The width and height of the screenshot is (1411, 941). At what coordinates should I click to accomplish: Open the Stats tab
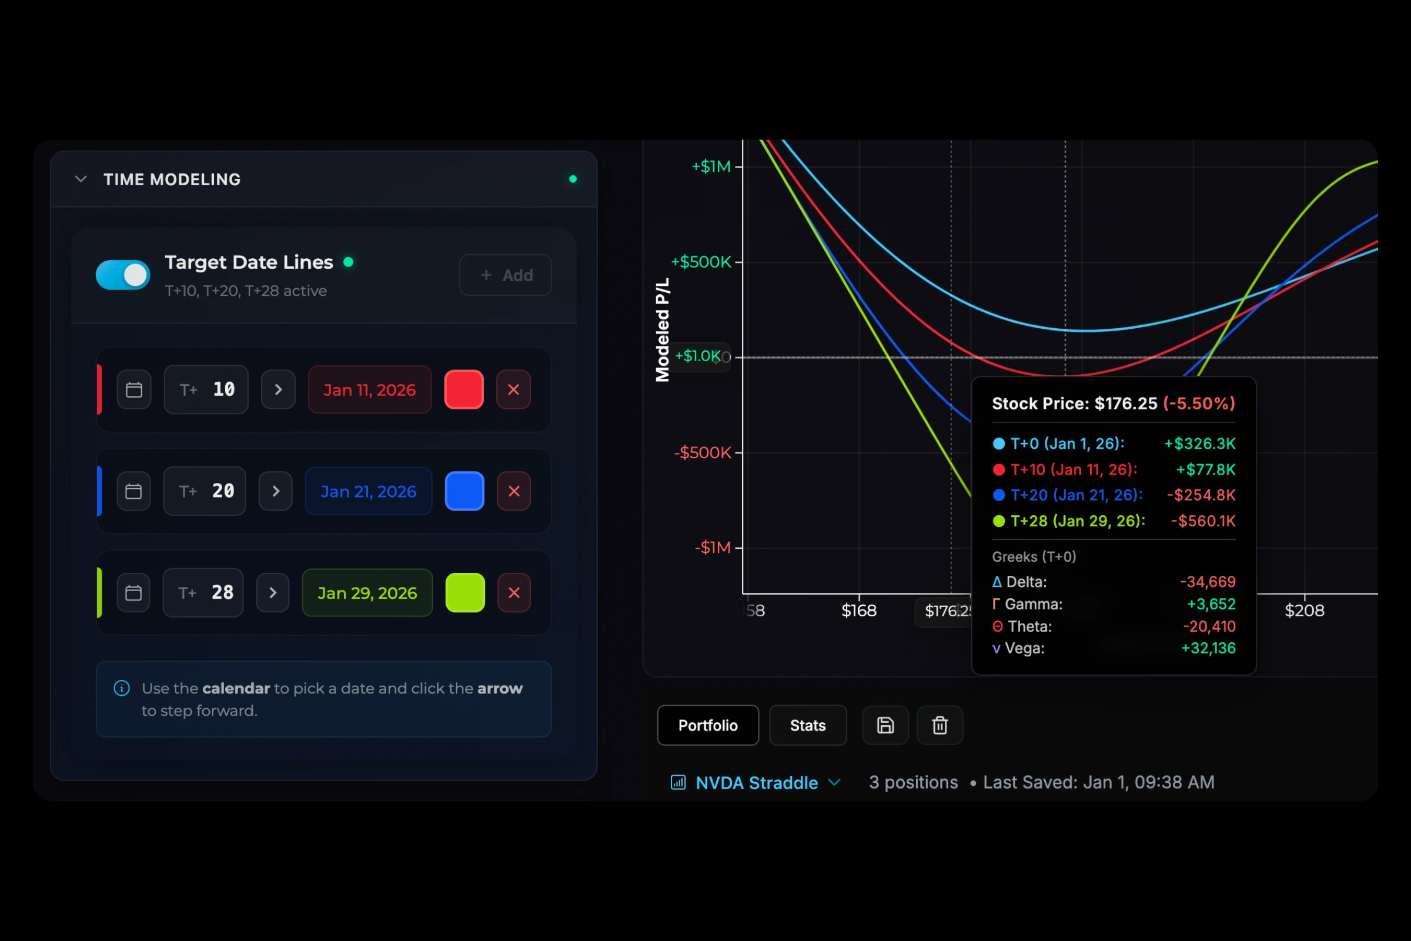point(807,725)
